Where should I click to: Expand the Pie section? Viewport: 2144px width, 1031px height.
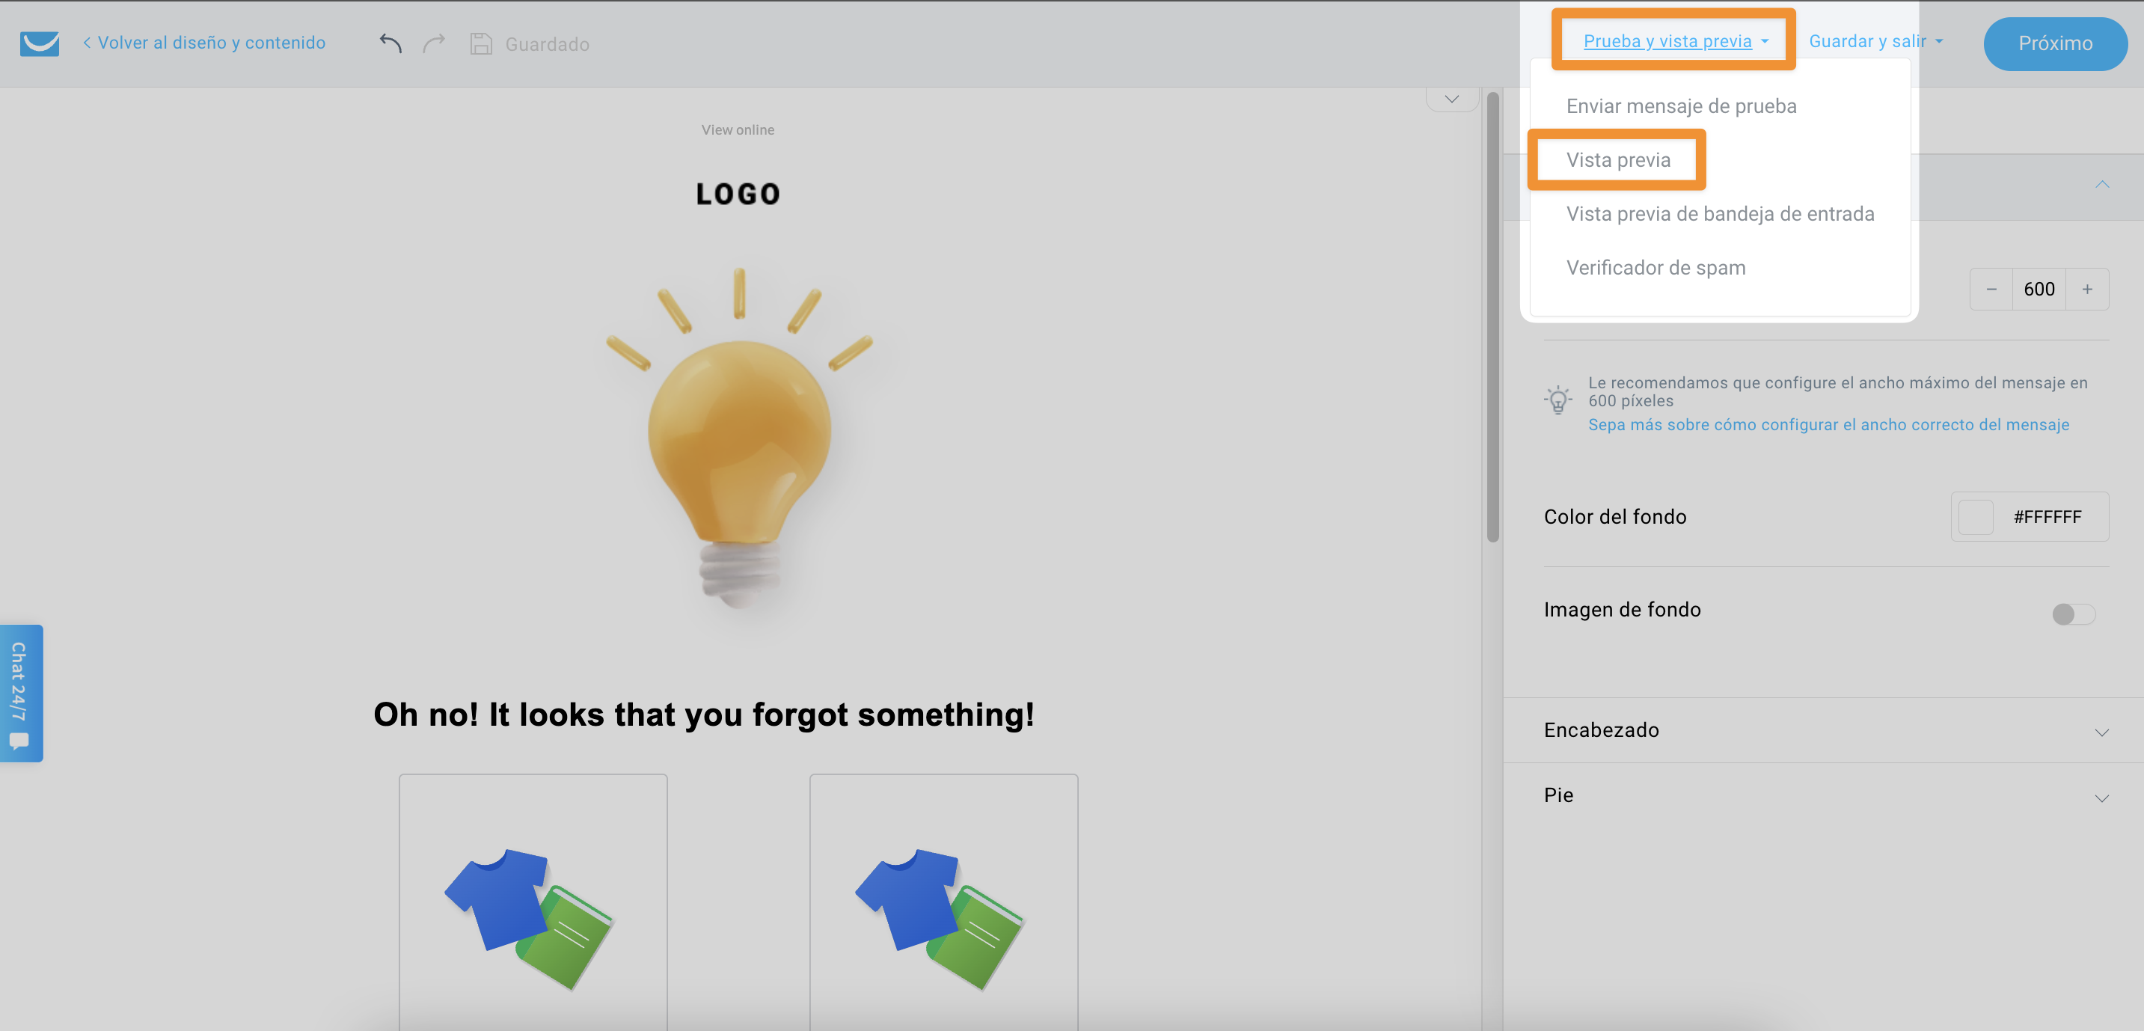[1823, 795]
